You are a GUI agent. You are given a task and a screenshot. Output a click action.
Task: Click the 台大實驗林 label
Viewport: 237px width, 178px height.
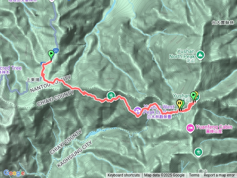(x=223, y=23)
